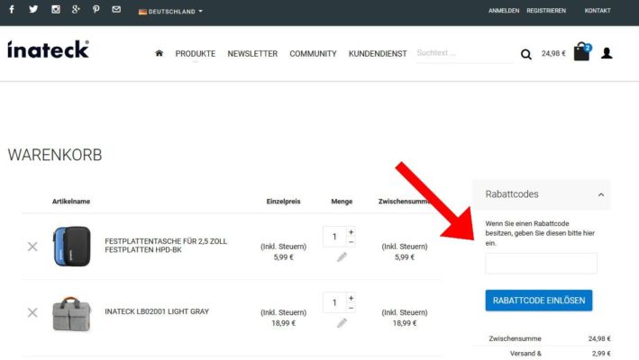The height and width of the screenshot is (360, 639).
Task: Decrease quantity of Festplattentasche
Action: coord(351,242)
